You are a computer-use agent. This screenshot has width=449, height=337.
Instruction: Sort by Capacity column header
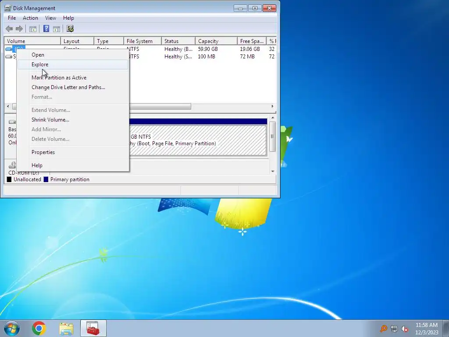(x=216, y=41)
